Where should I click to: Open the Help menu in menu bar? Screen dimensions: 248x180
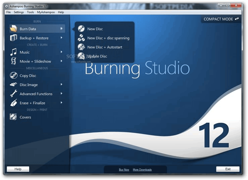point(61,12)
